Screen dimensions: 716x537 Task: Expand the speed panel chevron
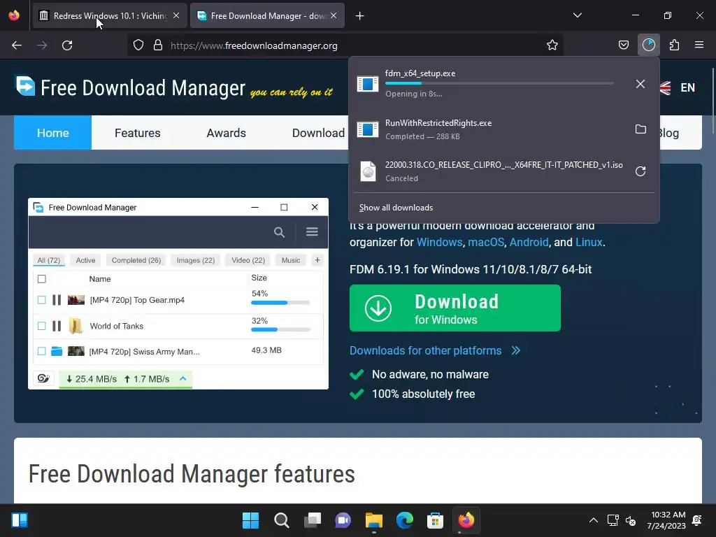click(182, 378)
